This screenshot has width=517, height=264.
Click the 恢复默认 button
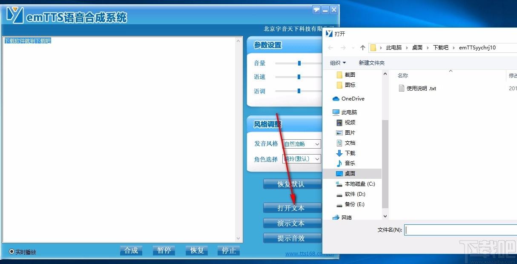[x=292, y=184]
